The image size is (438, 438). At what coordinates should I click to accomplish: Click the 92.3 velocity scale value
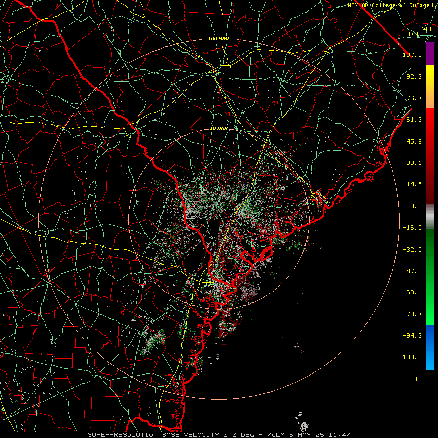coord(414,76)
